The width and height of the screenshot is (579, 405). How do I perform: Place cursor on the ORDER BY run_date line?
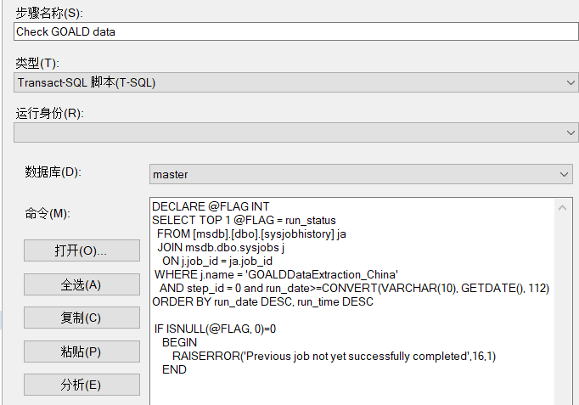click(x=262, y=301)
